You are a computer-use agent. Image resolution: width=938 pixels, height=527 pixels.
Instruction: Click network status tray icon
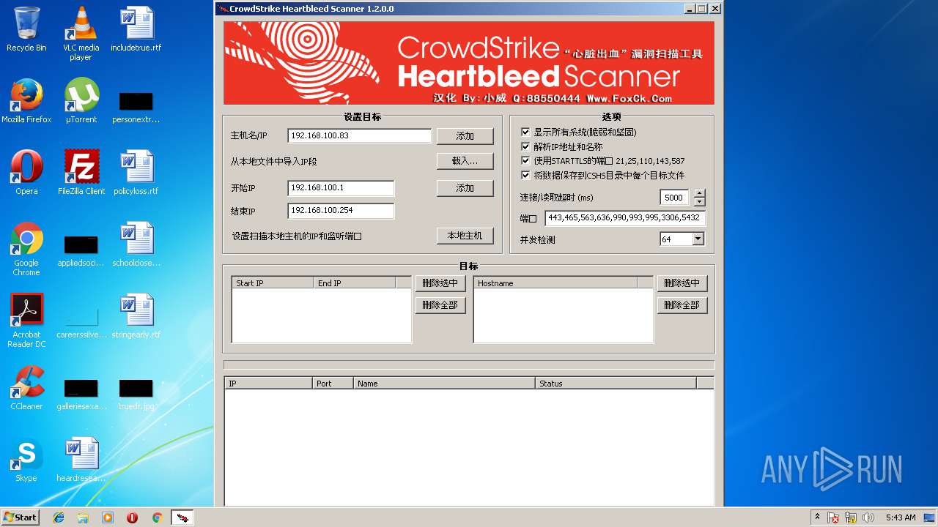(x=852, y=517)
